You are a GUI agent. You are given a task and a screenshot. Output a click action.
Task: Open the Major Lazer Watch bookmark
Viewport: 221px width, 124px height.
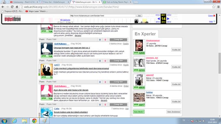(x=37, y=11)
